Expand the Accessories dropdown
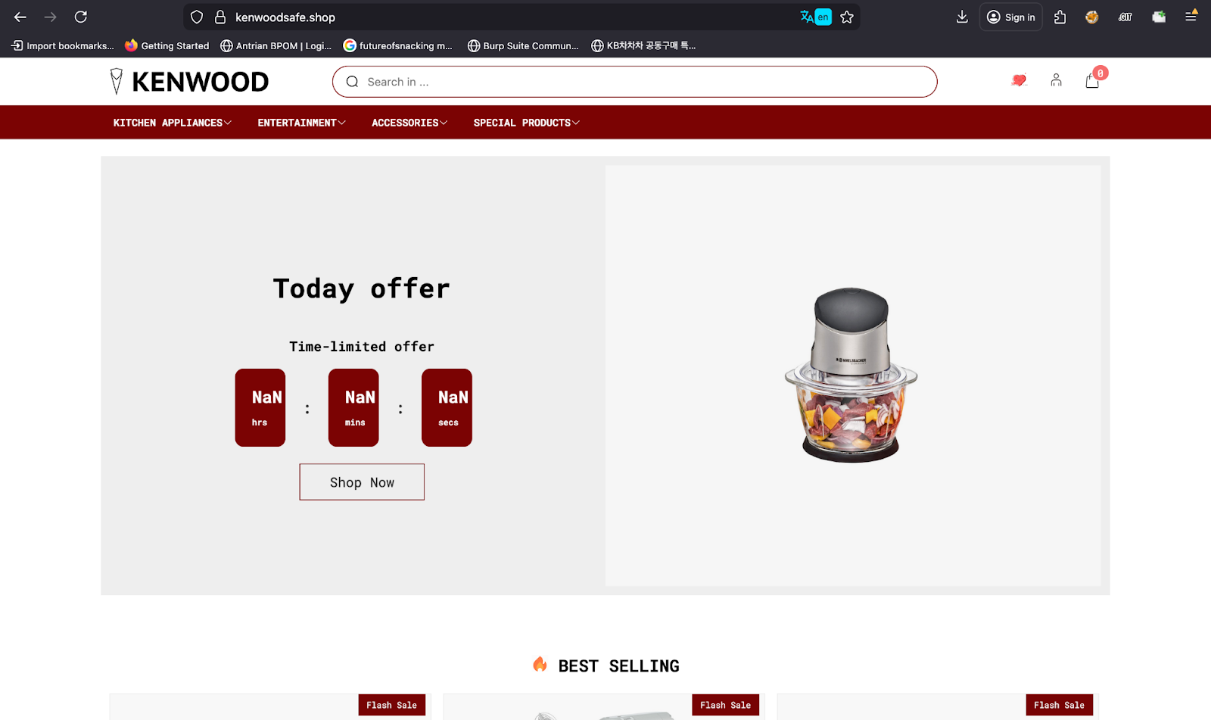This screenshot has width=1211, height=720. click(409, 123)
